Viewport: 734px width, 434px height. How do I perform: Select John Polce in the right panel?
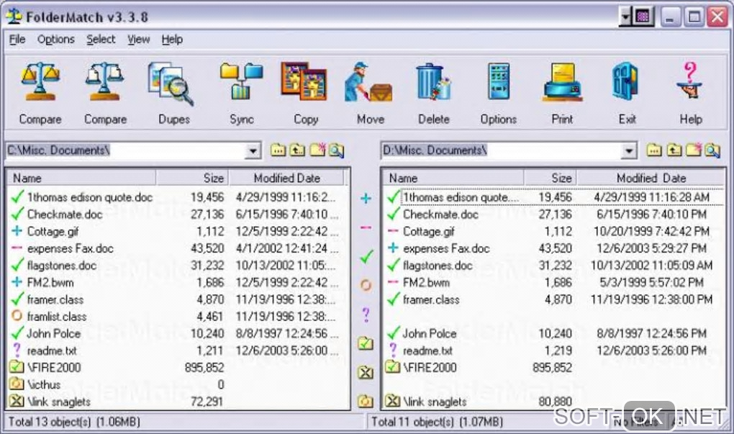click(430, 333)
